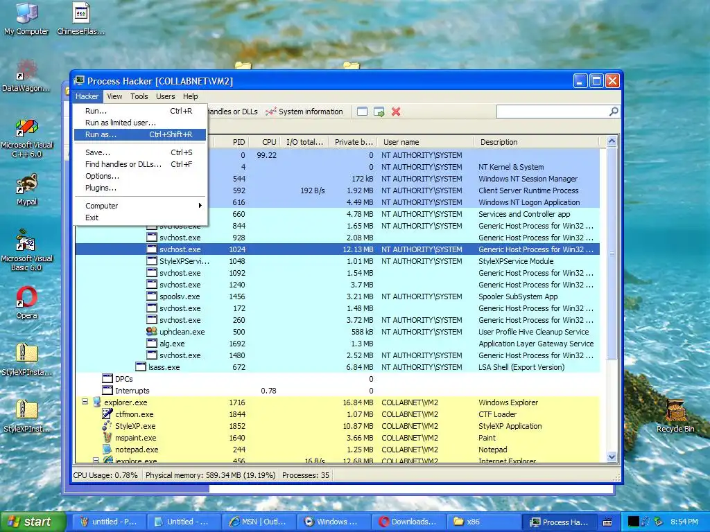Select the uphclean.exe process
This screenshot has height=532, width=710.
pos(338,332)
